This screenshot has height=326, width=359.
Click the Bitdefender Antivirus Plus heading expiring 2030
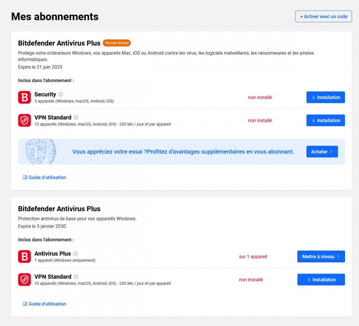click(59, 209)
